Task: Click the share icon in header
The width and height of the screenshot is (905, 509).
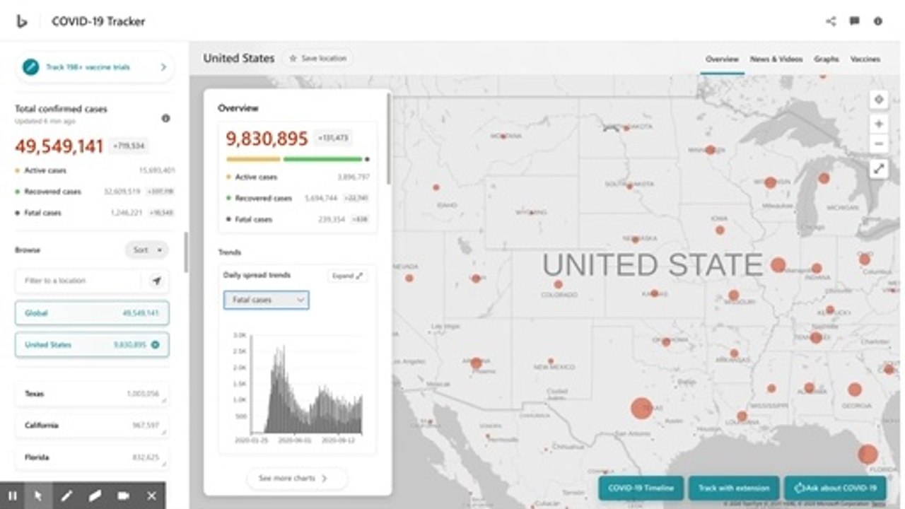Action: coord(831,21)
